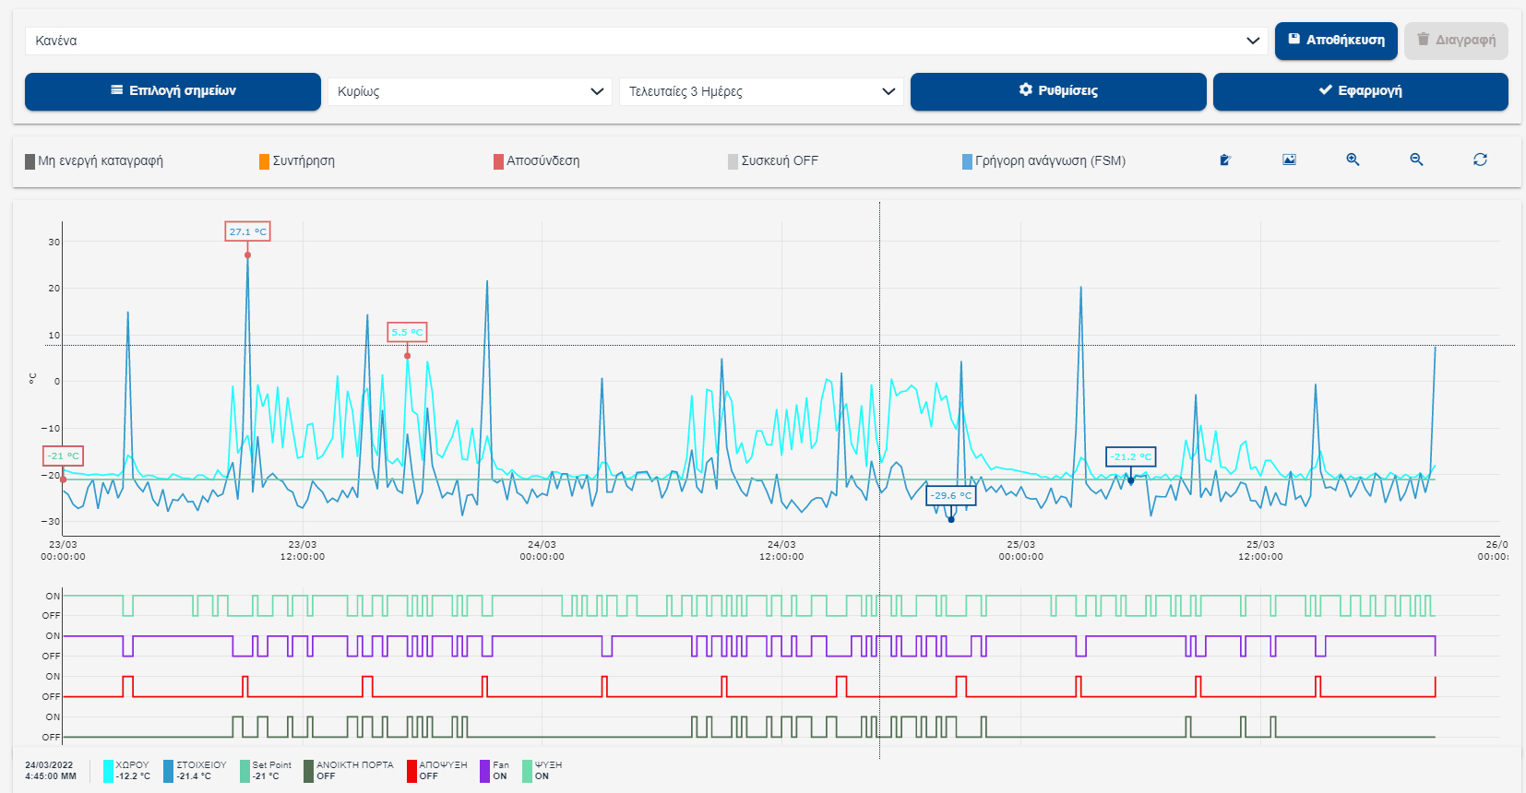Apply changes with the Εφαρμογή button
Viewport: 1526px width, 793px height.
pos(1361,91)
